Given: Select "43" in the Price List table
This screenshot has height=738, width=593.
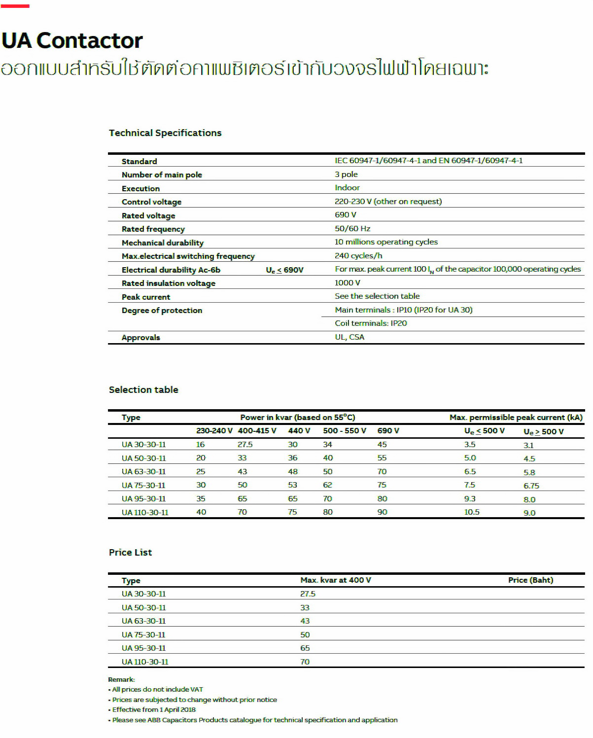Looking at the screenshot, I should 305,621.
